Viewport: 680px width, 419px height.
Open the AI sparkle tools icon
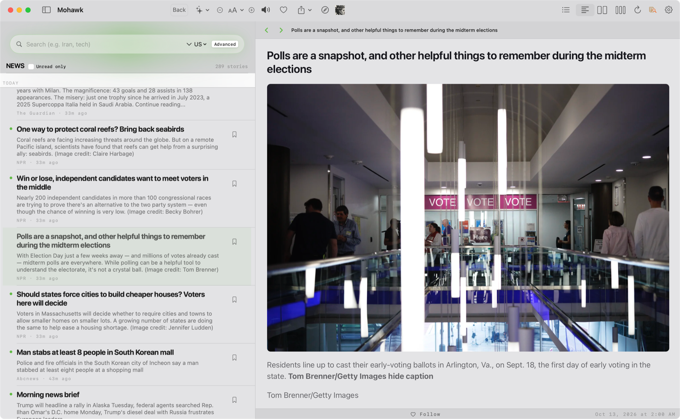coord(199,10)
